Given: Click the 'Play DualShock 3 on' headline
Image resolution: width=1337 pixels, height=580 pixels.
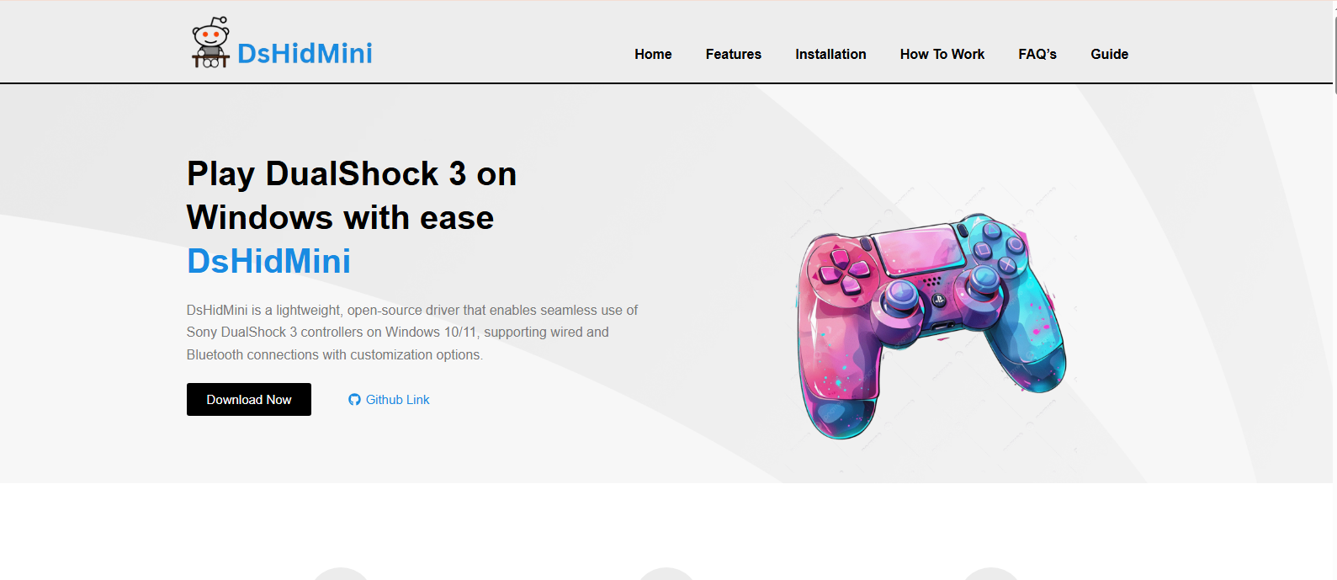Looking at the screenshot, I should point(352,174).
